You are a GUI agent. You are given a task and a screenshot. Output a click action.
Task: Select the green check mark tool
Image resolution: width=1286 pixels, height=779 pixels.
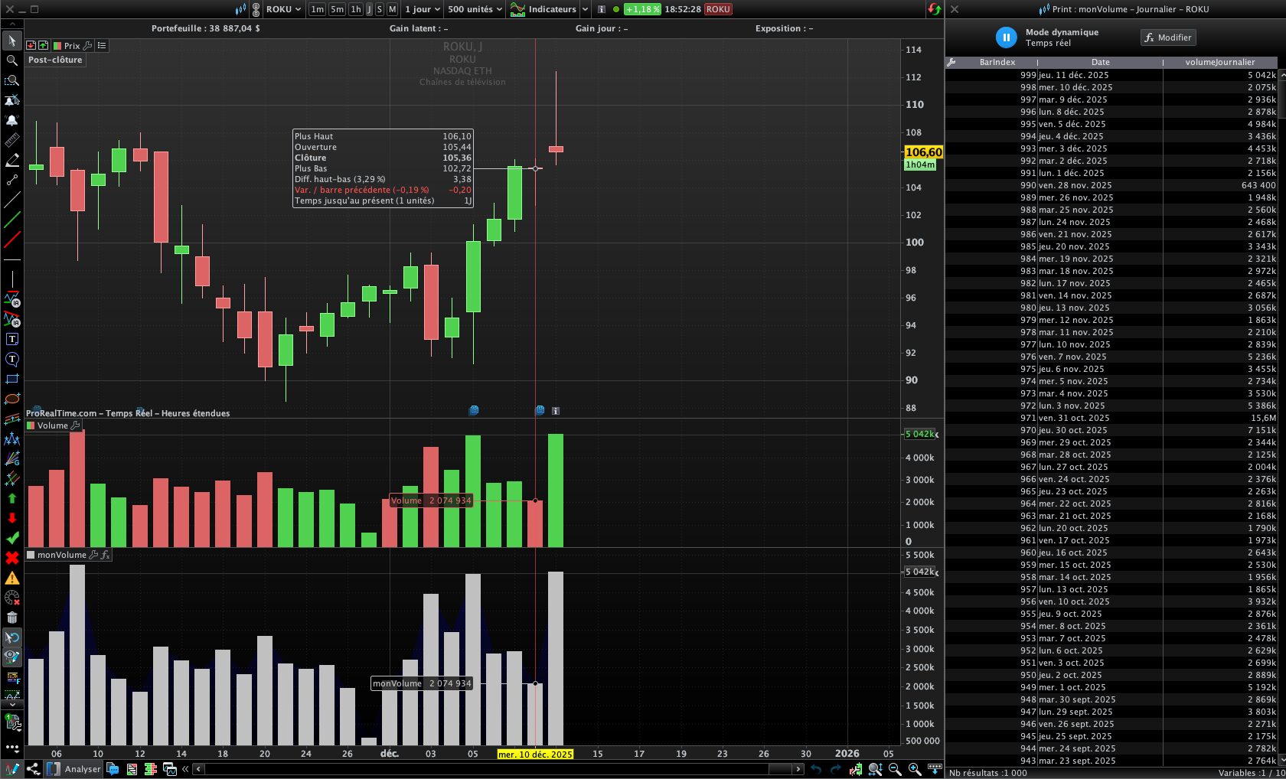12,538
